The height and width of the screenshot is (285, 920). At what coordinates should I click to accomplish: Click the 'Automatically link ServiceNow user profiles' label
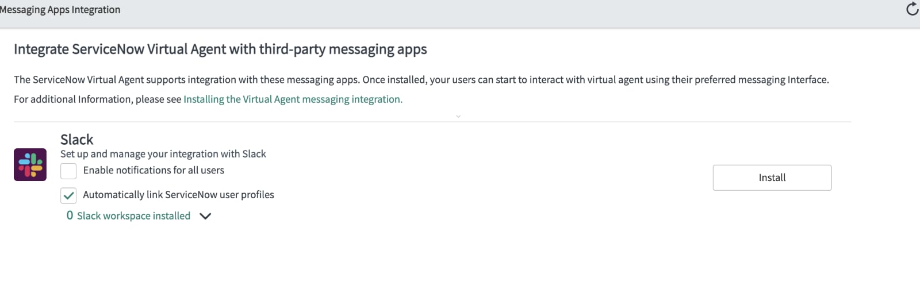178,195
